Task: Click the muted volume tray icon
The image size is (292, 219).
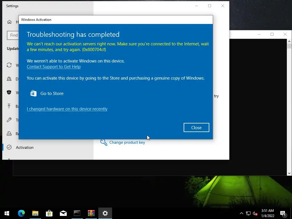Action: tap(255, 213)
